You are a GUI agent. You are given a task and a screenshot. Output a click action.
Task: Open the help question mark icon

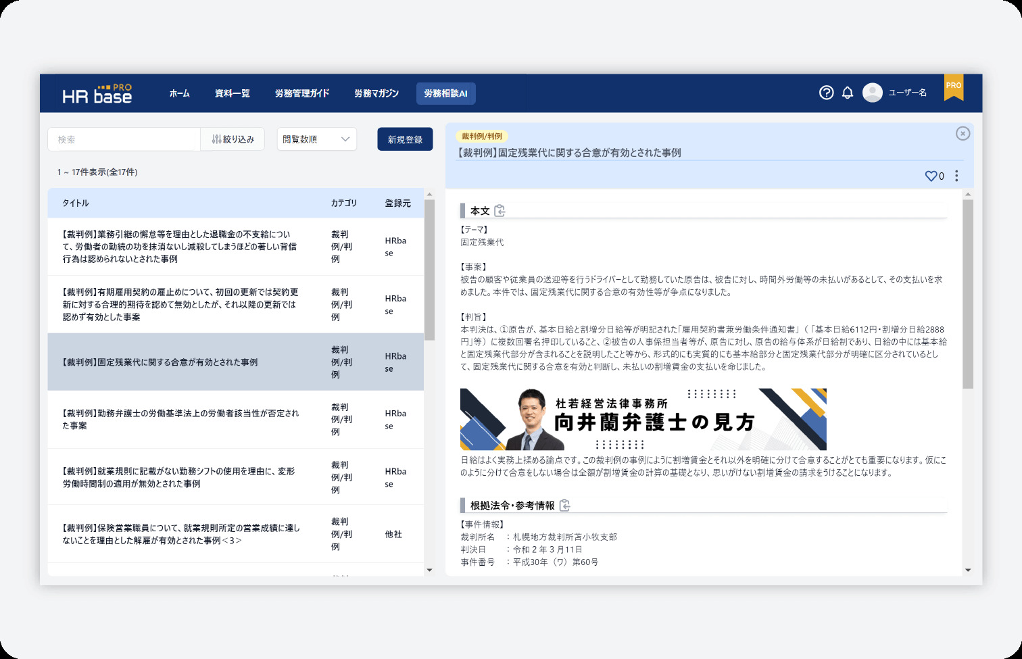click(826, 93)
